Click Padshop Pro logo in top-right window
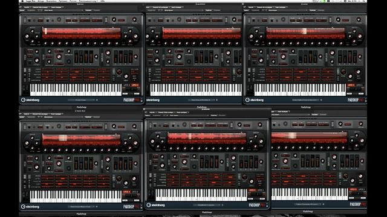This screenshot has width=387, height=217. (x=356, y=100)
